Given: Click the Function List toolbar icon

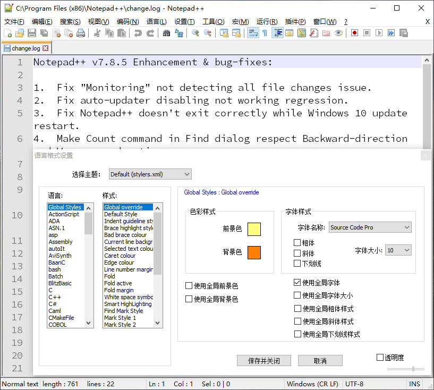Looking at the screenshot, I should 314,33.
